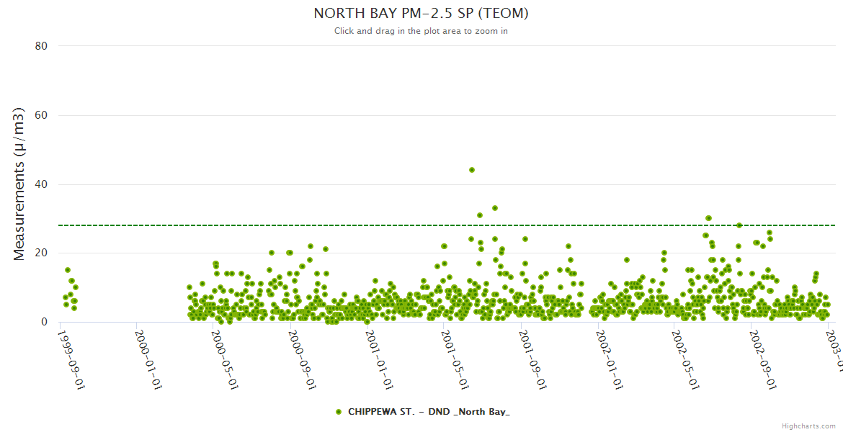Click the chart title NORTH BAY PM-2.5 SP (TEOM)
The width and height of the screenshot is (843, 432).
421,14
